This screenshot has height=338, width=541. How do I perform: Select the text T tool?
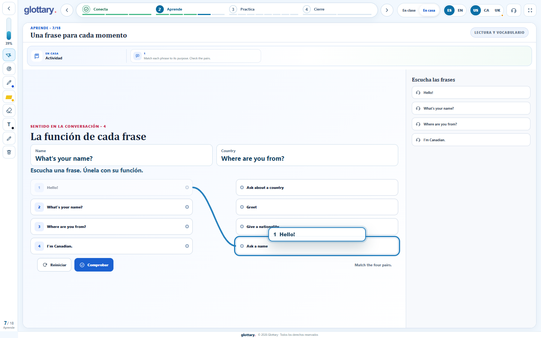tap(9, 124)
